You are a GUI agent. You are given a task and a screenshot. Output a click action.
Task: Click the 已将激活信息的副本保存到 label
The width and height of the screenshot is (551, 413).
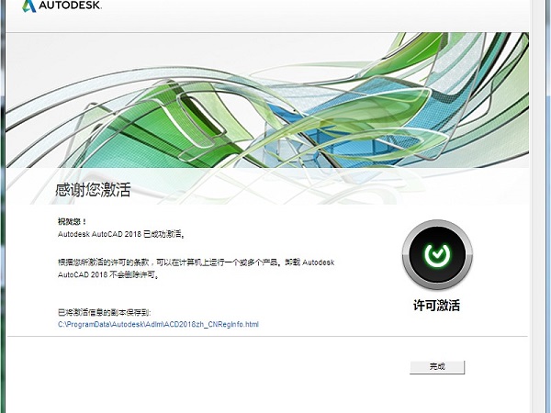coord(105,312)
